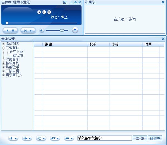Screen dimensions: 167x145
Task: Open the 媒体库 button
Action: tap(155, 138)
